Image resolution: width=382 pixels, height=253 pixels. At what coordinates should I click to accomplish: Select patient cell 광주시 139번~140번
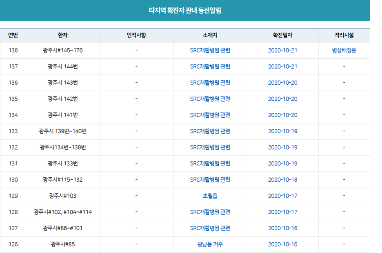point(62,131)
